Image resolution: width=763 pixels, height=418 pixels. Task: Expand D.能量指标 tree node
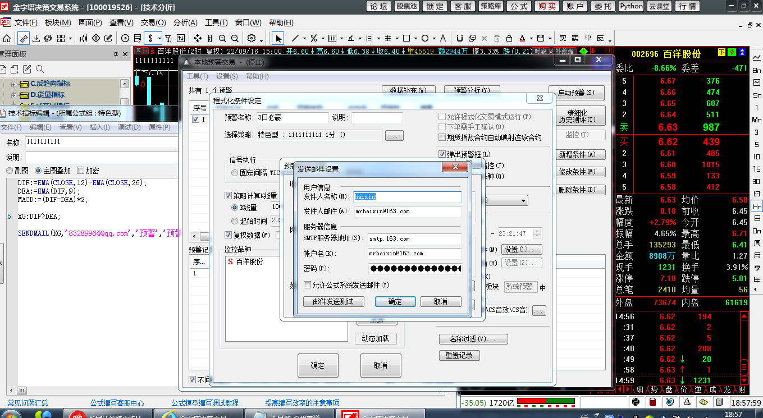[14, 95]
